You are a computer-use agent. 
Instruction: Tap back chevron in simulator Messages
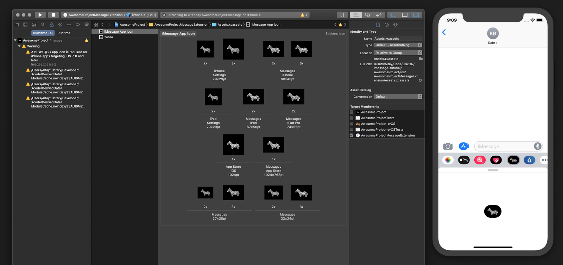444,32
